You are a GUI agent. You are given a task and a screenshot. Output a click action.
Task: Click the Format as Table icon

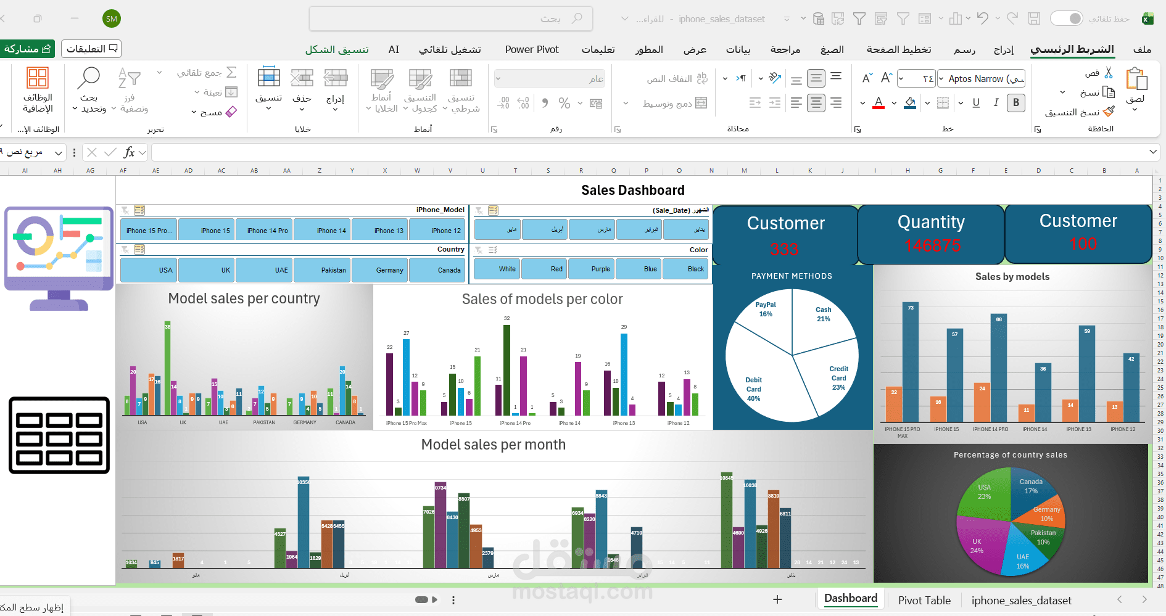(x=420, y=78)
